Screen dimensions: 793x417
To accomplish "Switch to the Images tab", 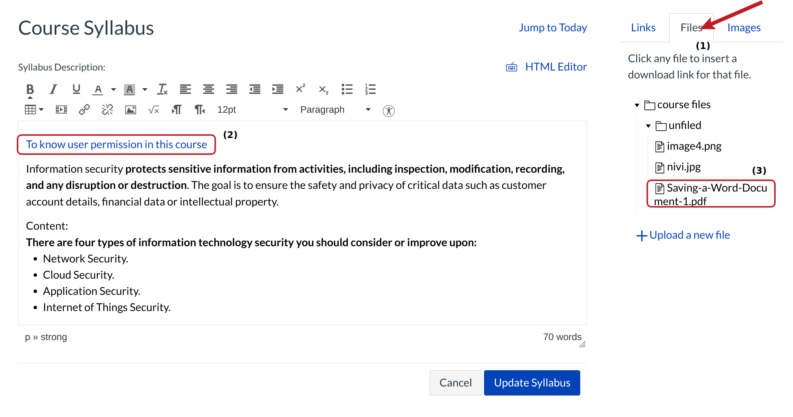I will pos(744,28).
